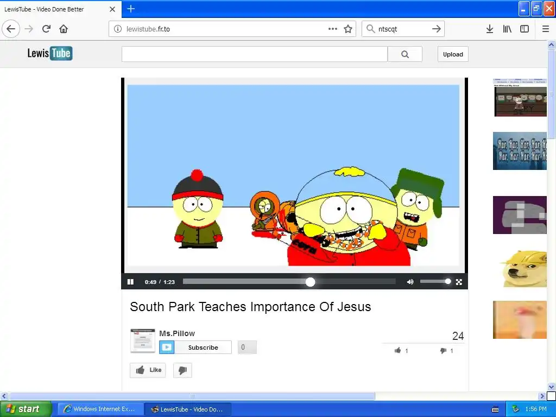Click the tray icon beside the clock
The height and width of the screenshot is (417, 556).
tap(516, 409)
